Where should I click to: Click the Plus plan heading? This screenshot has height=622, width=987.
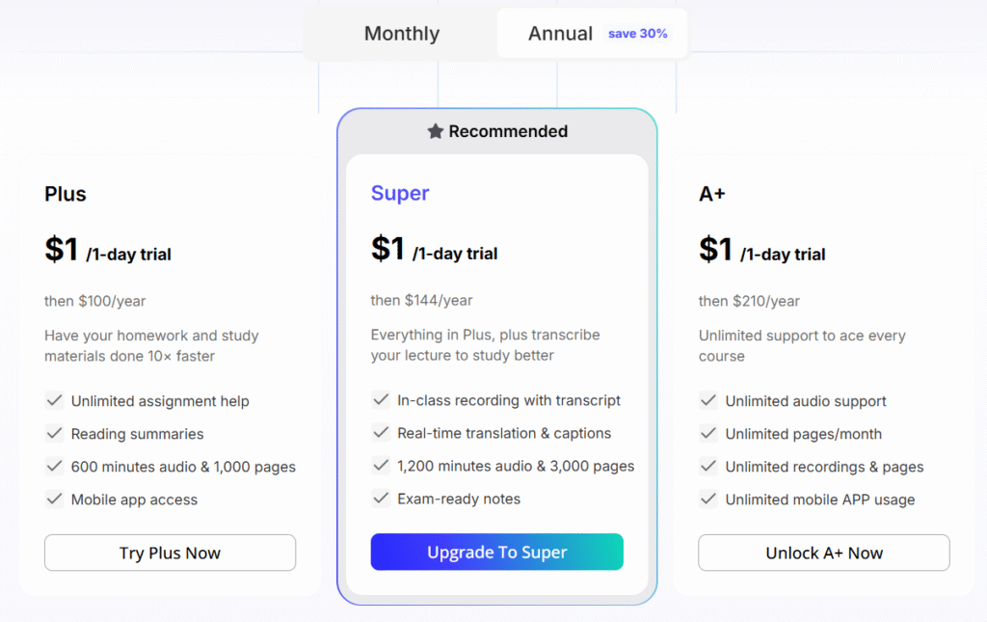(65, 194)
